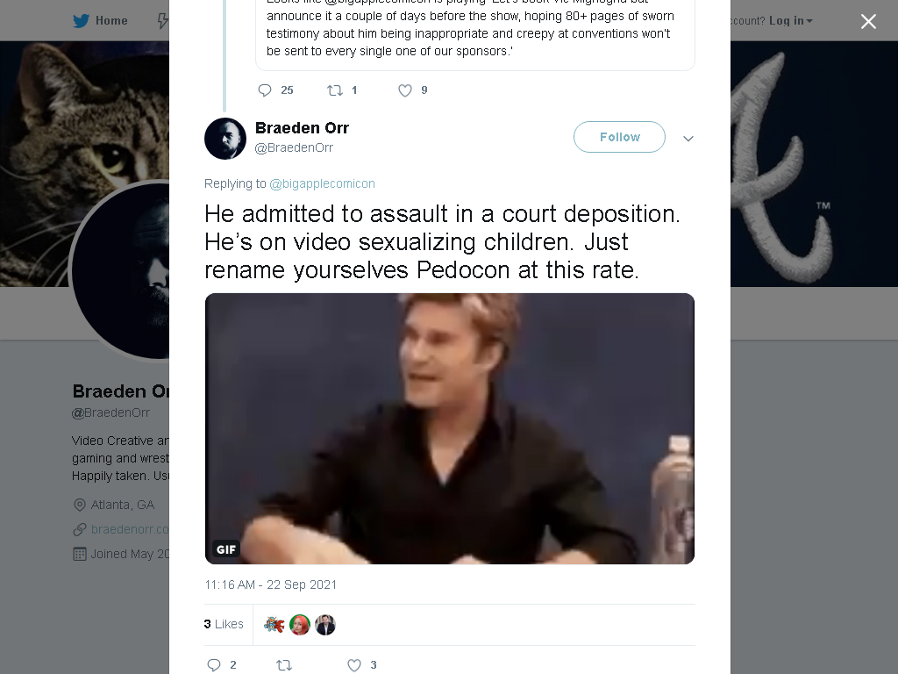The height and width of the screenshot is (674, 898).
Task: Close the tweet overlay
Action: click(x=868, y=21)
